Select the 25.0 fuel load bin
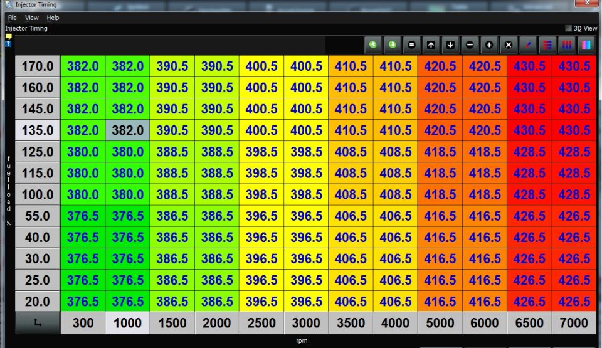 38,280
